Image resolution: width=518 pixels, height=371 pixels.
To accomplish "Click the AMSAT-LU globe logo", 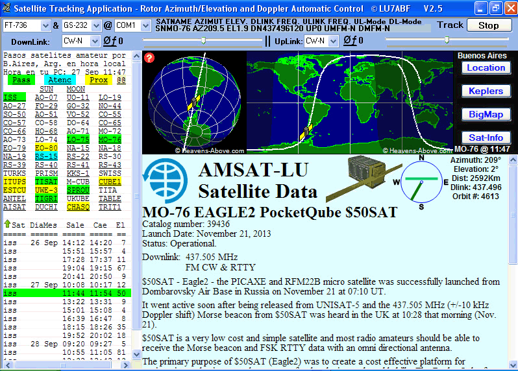I will tap(165, 180).
